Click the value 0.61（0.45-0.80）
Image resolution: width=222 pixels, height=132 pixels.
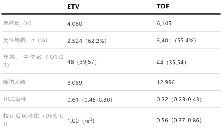point(90,100)
